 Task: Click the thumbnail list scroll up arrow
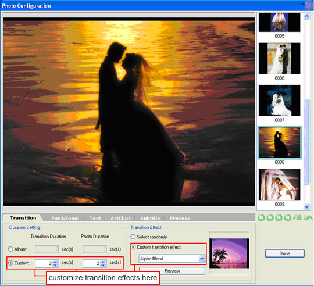pos(306,16)
